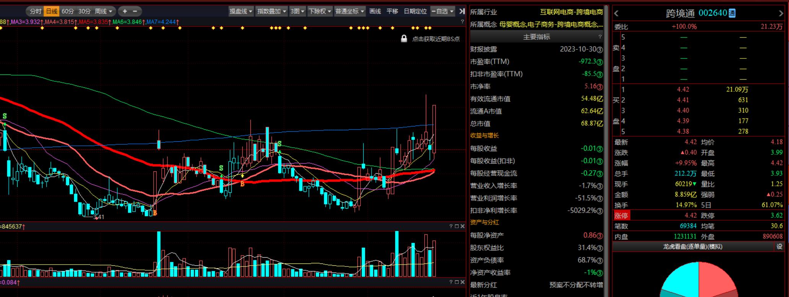Viewport: 789px width, 297px height.
Task: Click the MA7=4.244 legend label
Action: tap(162, 22)
